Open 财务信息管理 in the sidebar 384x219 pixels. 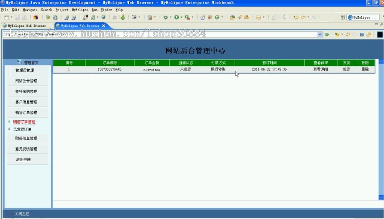pyautogui.click(x=26, y=138)
